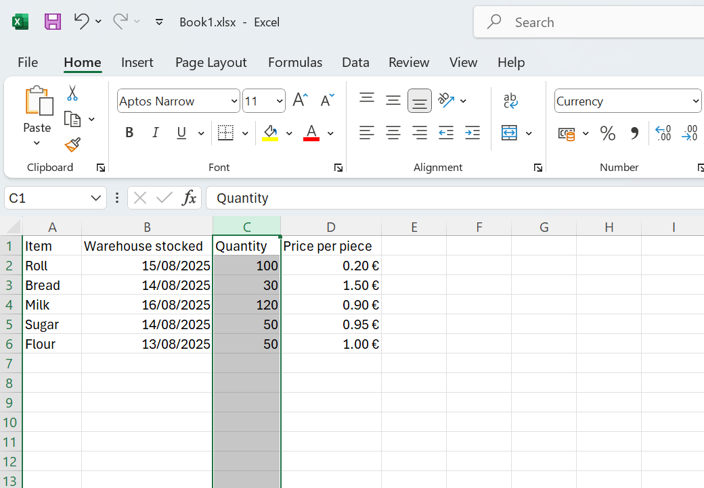Open the Data tab
The width and height of the screenshot is (704, 488).
point(355,62)
